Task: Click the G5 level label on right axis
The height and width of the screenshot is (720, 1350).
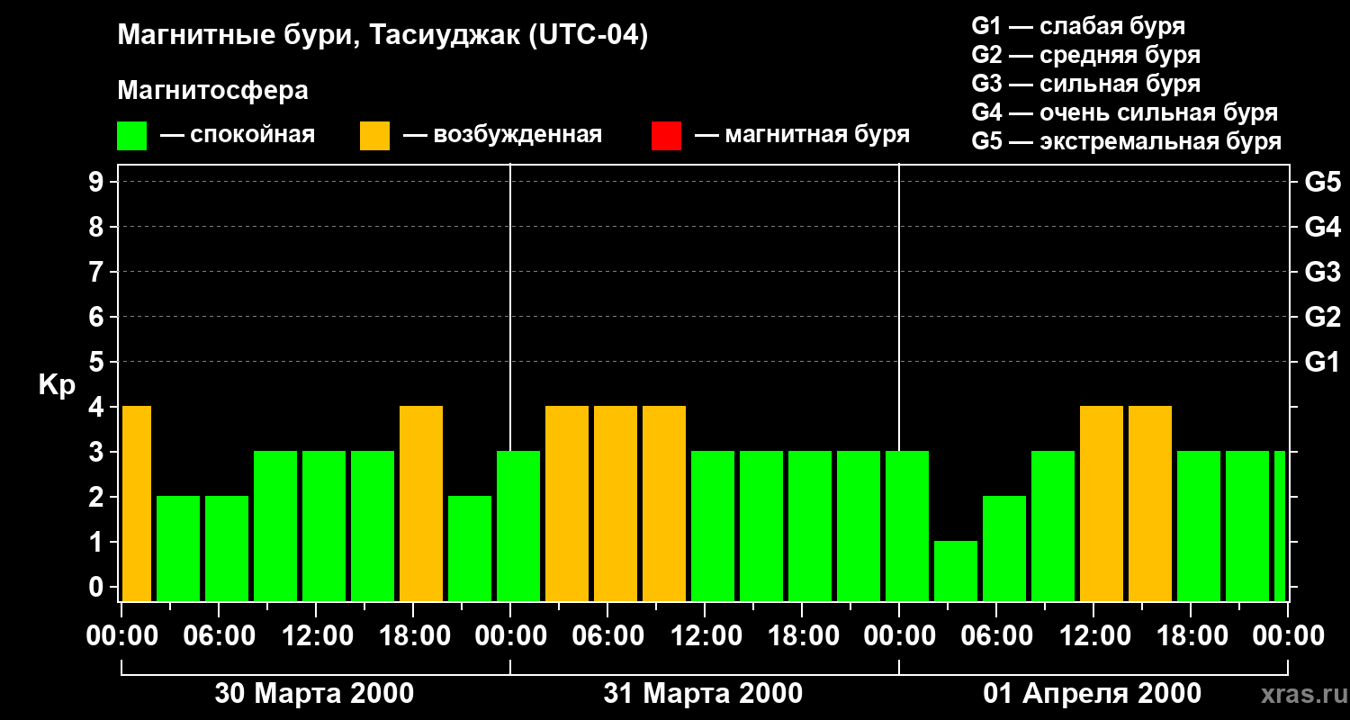Action: click(x=1322, y=183)
